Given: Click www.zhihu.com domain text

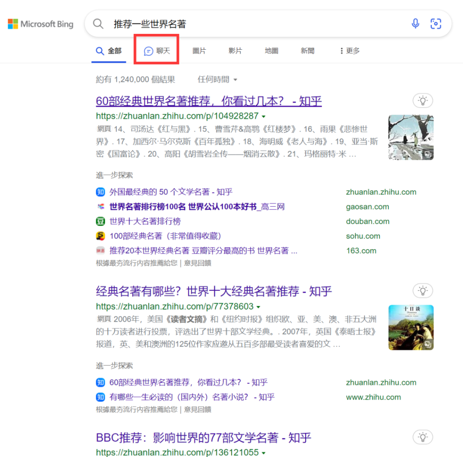Looking at the screenshot, I should 373,397.
